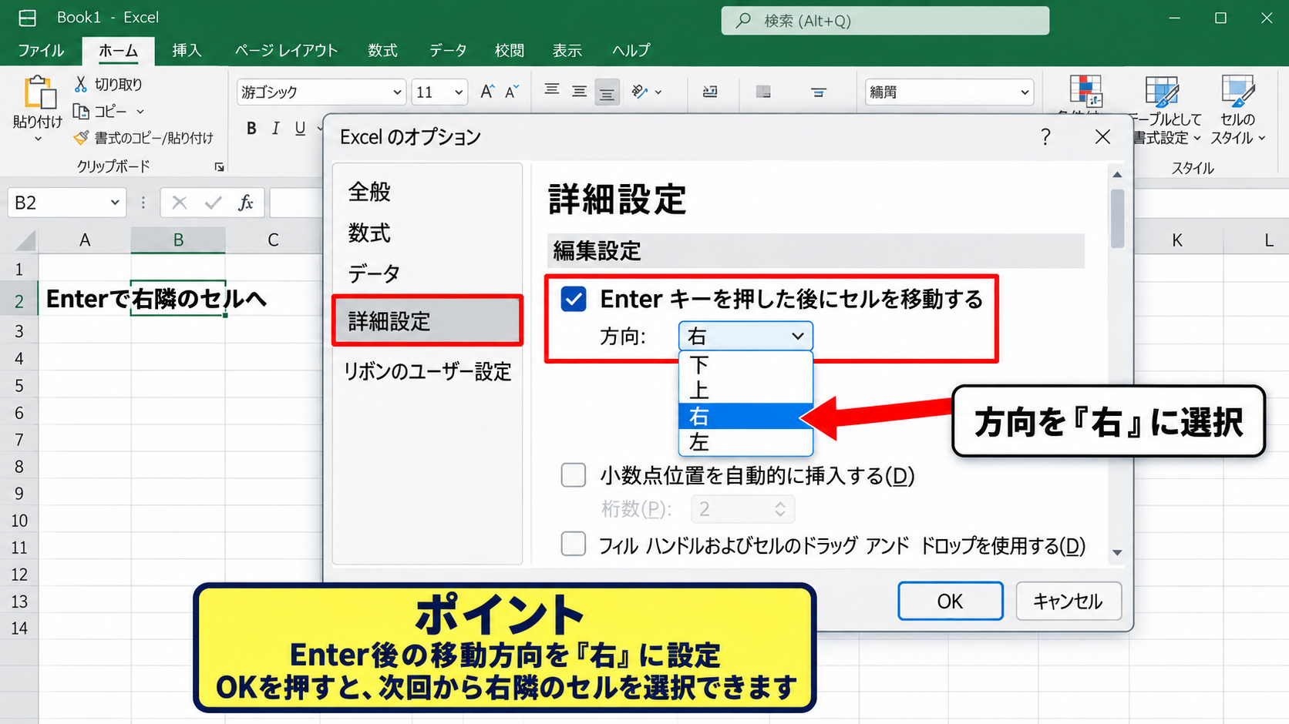Click the 検索 (Alt+Q) search box
This screenshot has width=1289, height=724.
[x=885, y=21]
